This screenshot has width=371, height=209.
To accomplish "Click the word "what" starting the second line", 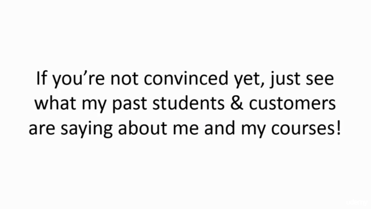I will click(x=56, y=103).
